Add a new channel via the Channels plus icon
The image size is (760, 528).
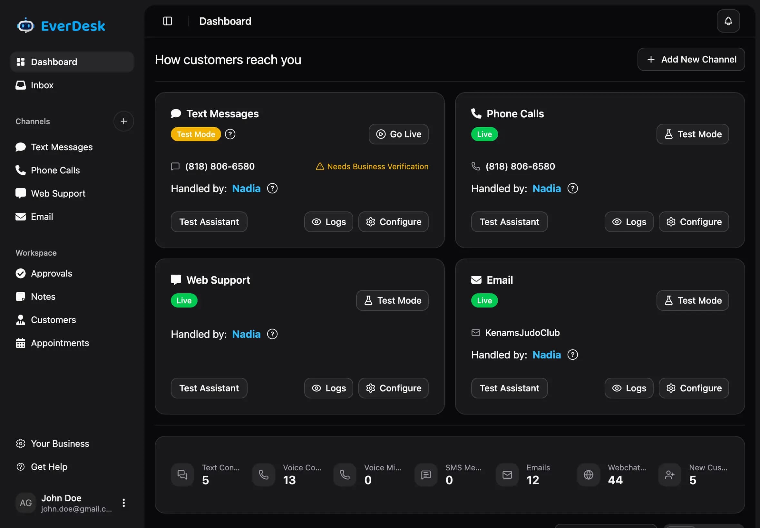click(124, 121)
